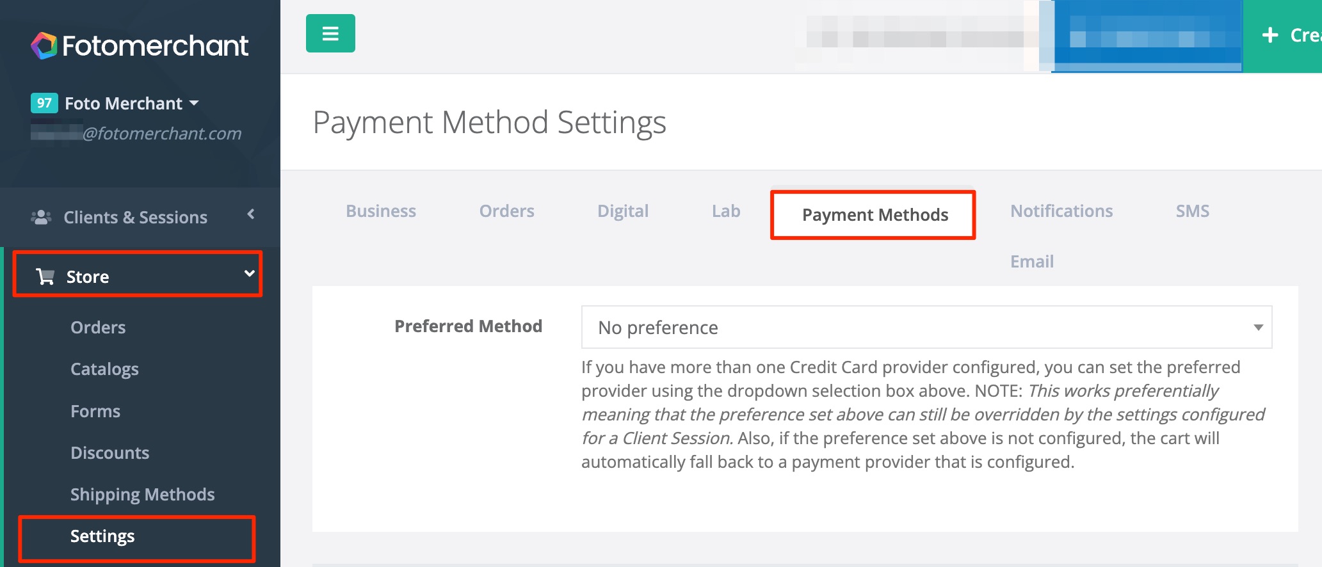This screenshot has height=567, width=1322.
Task: Open the Preferred Method dropdown
Action: 926,327
